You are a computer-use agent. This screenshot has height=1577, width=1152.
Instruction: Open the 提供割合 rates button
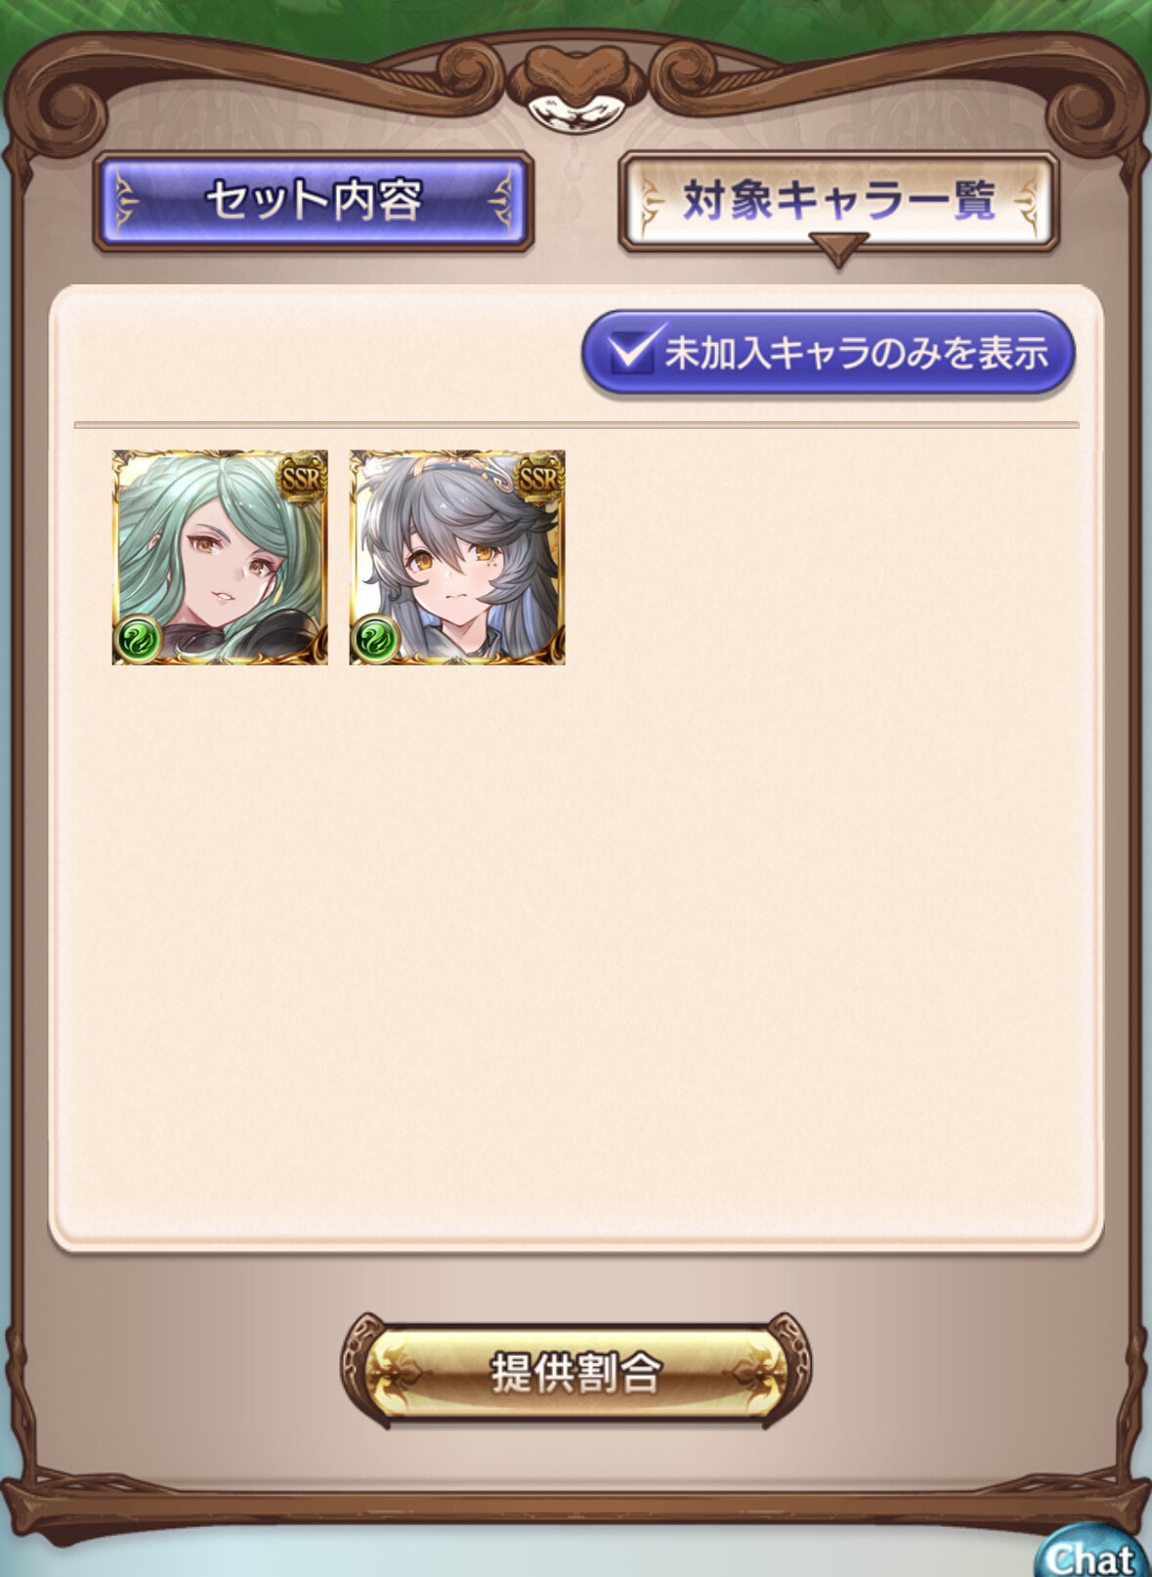[x=576, y=1371]
